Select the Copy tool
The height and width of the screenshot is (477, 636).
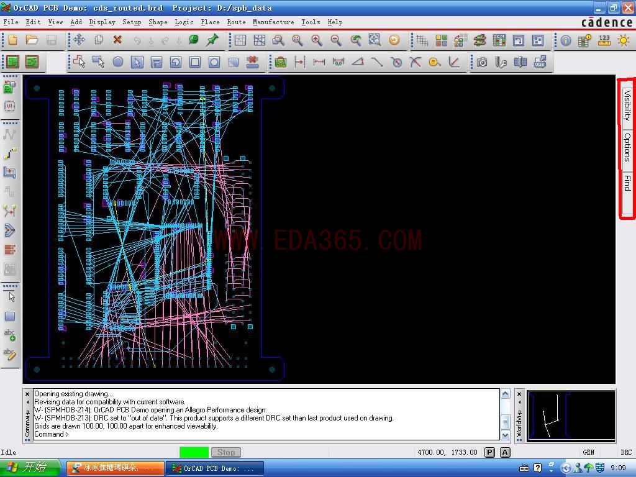pos(99,40)
